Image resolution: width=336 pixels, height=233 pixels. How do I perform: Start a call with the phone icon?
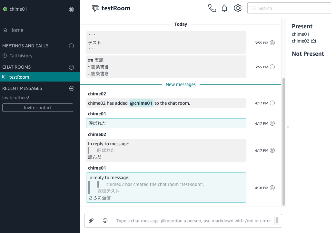212,8
